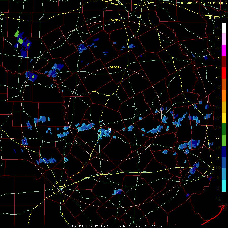Pick the cyan legend swatch
Viewport: 228px width, 228px height.
click(x=224, y=186)
